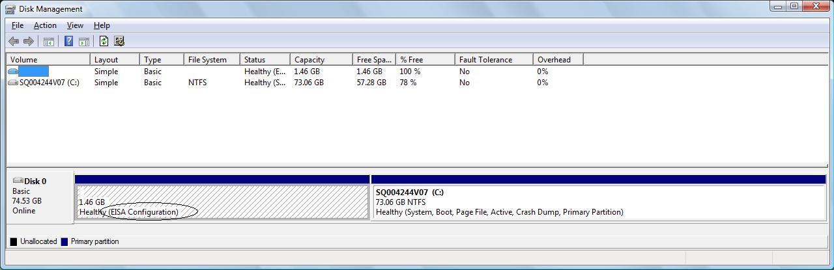Click the 73.06 GB capacity cell
The image size is (834, 270).
(309, 83)
